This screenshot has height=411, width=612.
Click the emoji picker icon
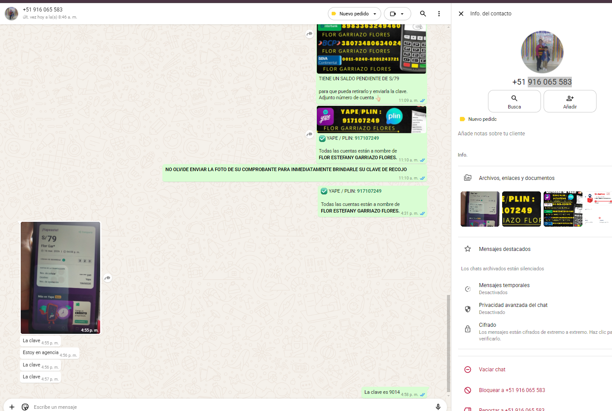[x=25, y=407]
